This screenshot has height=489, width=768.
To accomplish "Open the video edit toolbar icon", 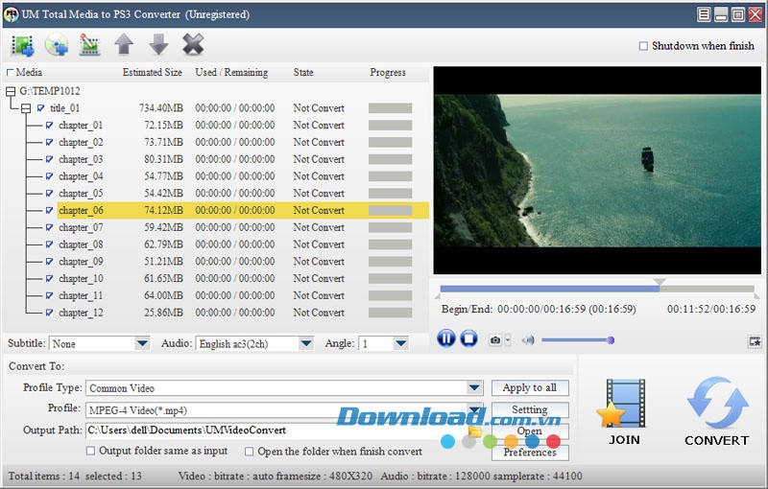I will pyautogui.click(x=89, y=45).
